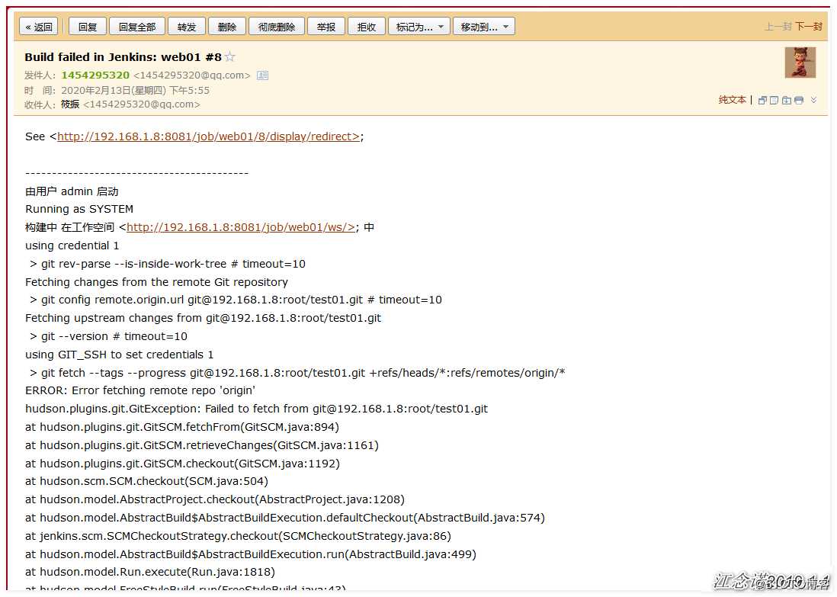Click 'git config remote.origin.url' line
Screen dimensions: 837x597
[x=236, y=300]
